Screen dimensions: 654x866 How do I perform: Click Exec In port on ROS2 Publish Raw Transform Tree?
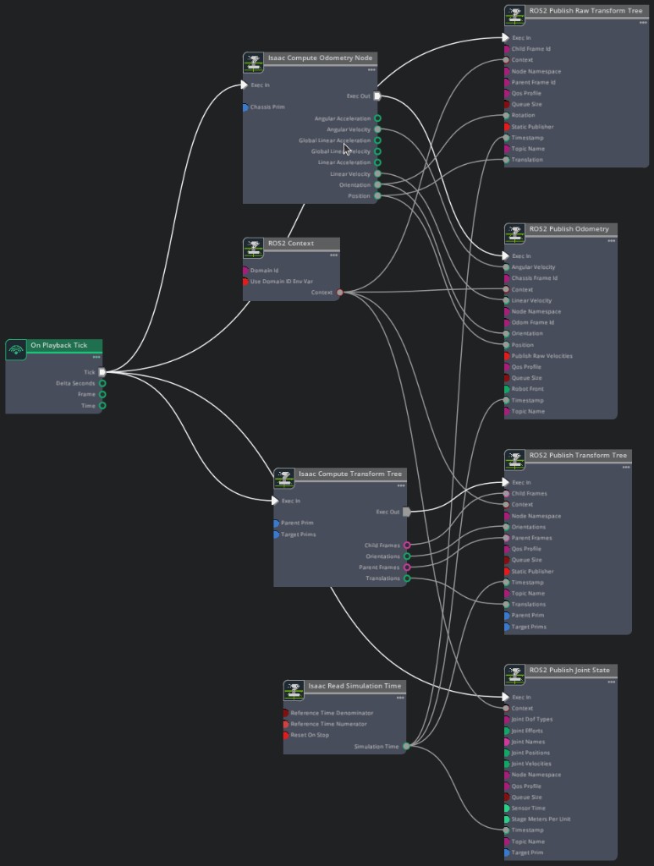[505, 37]
